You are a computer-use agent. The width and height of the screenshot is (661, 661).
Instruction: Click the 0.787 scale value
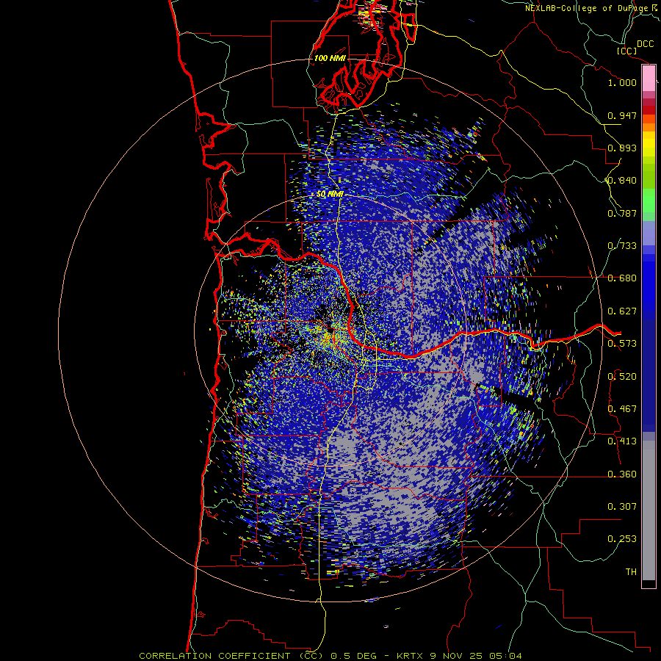pos(622,213)
